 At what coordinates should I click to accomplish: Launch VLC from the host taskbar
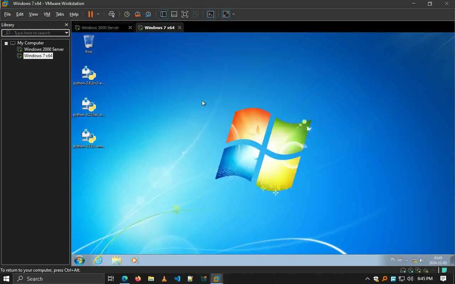tap(164, 279)
